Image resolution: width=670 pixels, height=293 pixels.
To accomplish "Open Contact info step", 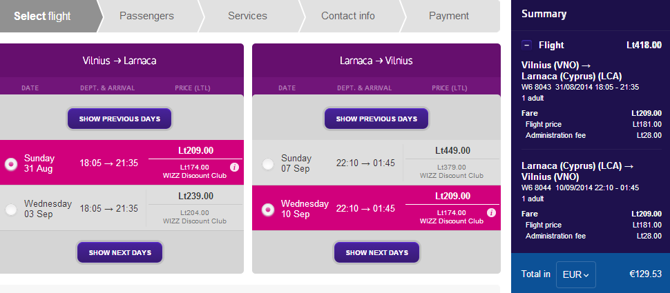I will [x=348, y=16].
